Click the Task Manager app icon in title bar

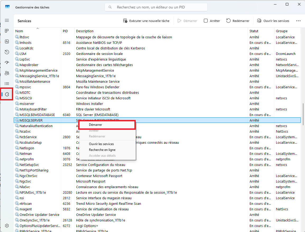pos(7,7)
